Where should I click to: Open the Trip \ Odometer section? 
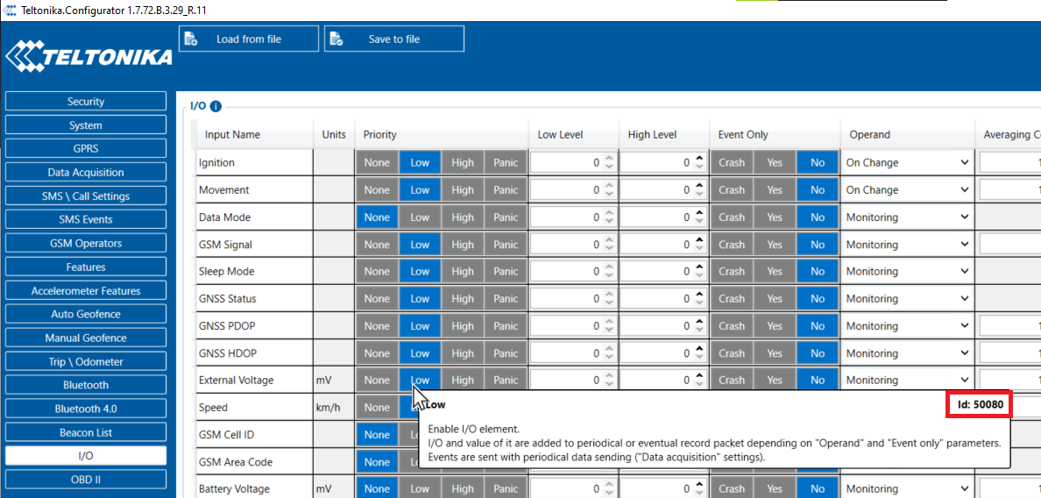coord(86,362)
